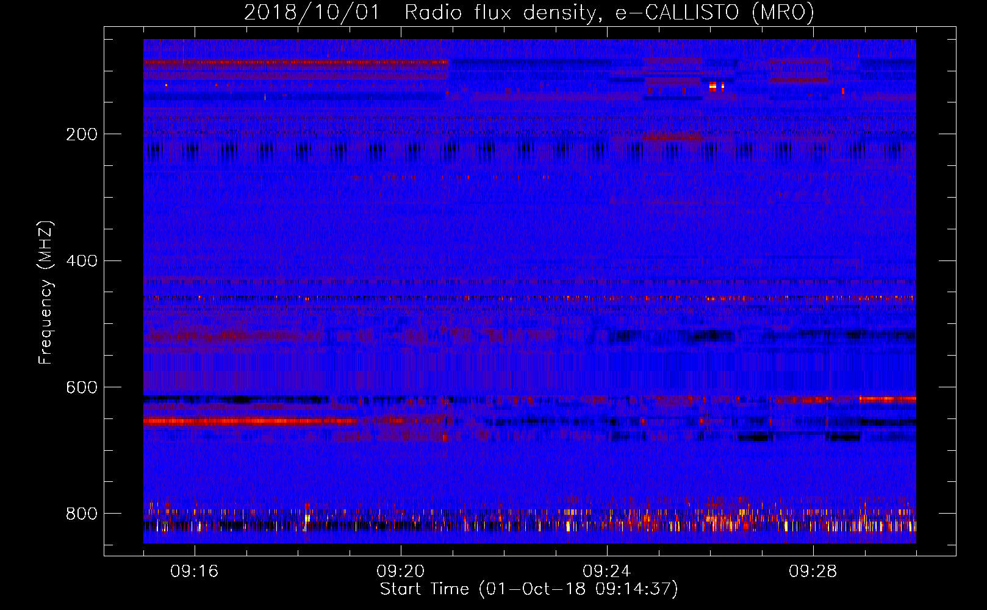Click the 400 frequency tick label
Screen dimensions: 987x610
click(82, 261)
